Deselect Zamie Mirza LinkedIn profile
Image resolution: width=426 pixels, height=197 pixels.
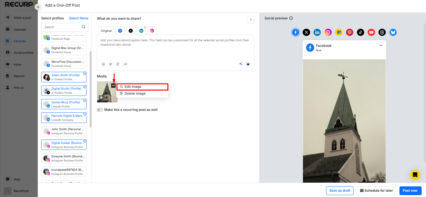pyautogui.click(x=64, y=104)
